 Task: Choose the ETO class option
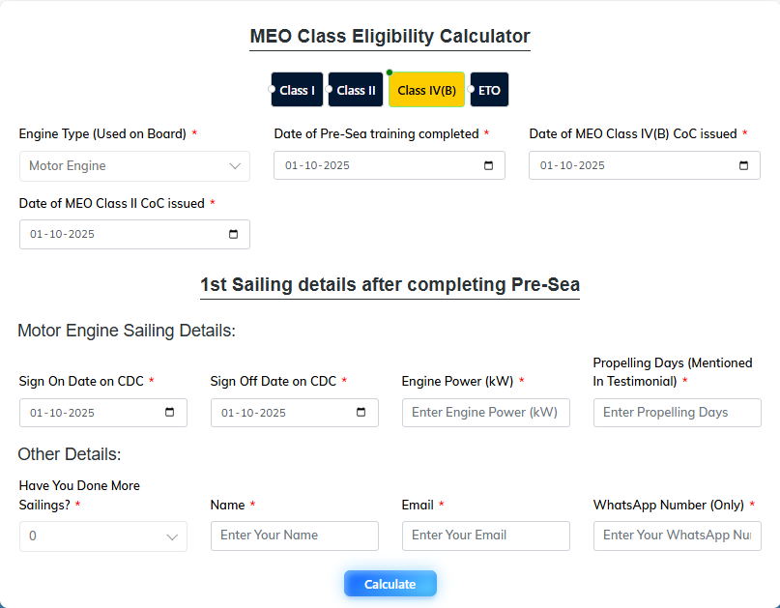[489, 90]
